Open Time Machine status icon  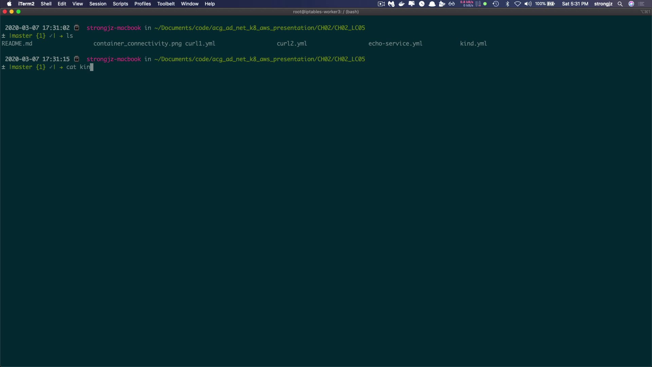pyautogui.click(x=496, y=4)
